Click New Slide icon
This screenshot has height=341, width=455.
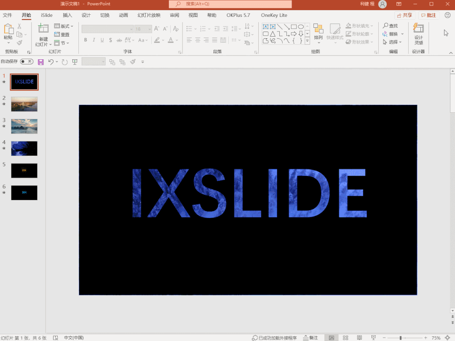pos(43,29)
